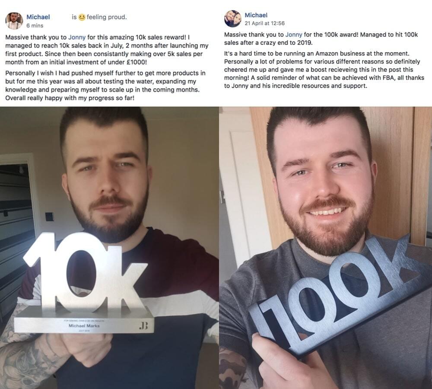Open the profile picture on the 100k post
Viewport: 432px width, 389px height.
[x=233, y=19]
